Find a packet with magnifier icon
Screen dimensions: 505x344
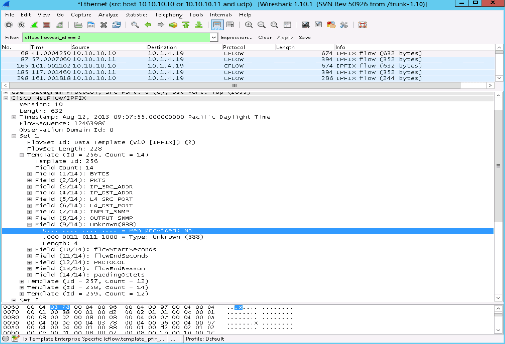coord(135,25)
